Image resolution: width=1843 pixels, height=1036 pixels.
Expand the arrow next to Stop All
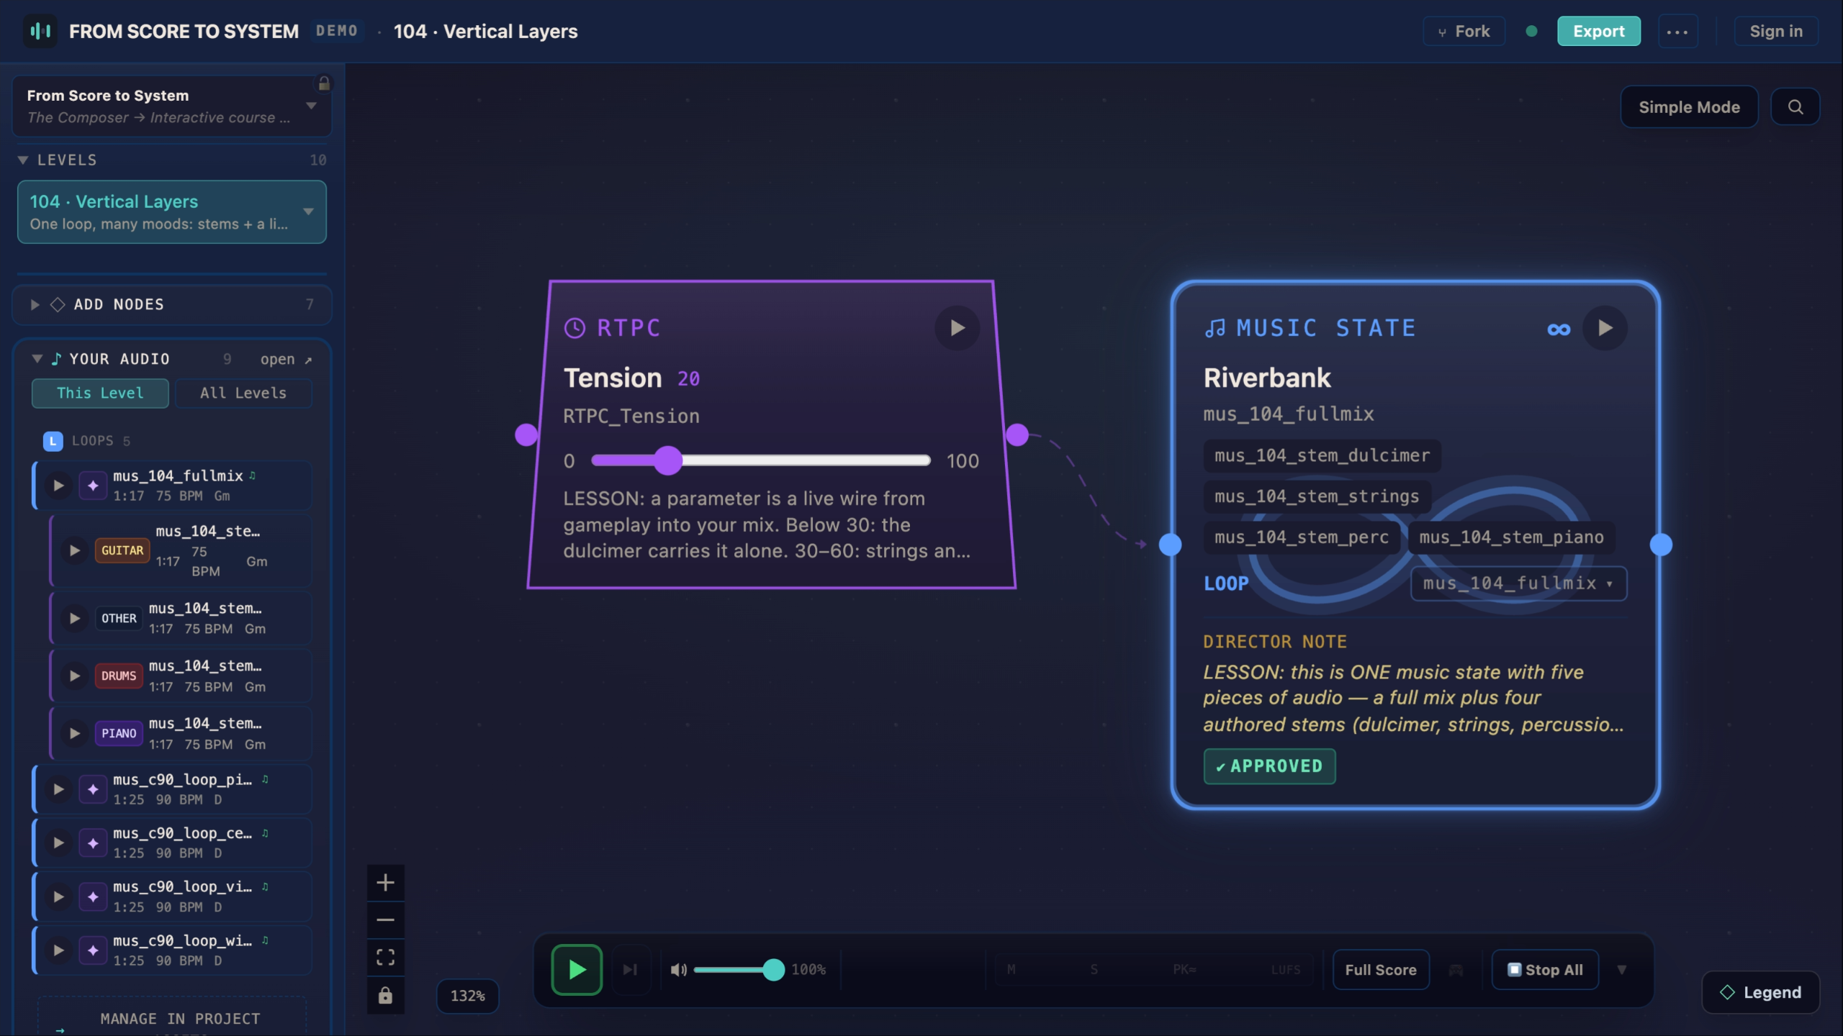[x=1621, y=970]
